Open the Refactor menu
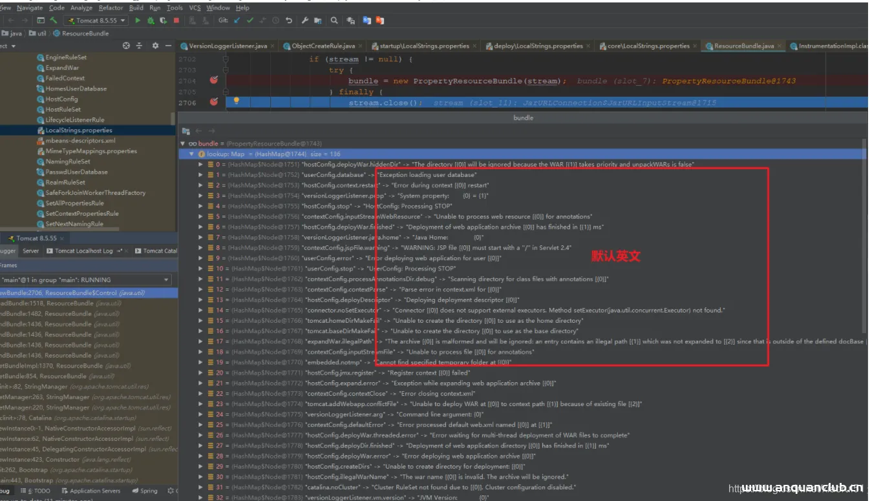Viewport: 870px width, 501px height. coord(111,8)
